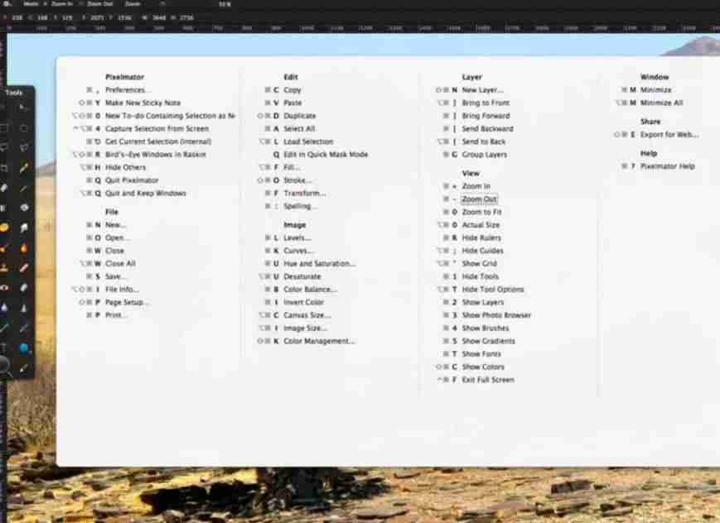Image resolution: width=720 pixels, height=523 pixels.
Task: Choose Print... under File
Action: point(116,315)
